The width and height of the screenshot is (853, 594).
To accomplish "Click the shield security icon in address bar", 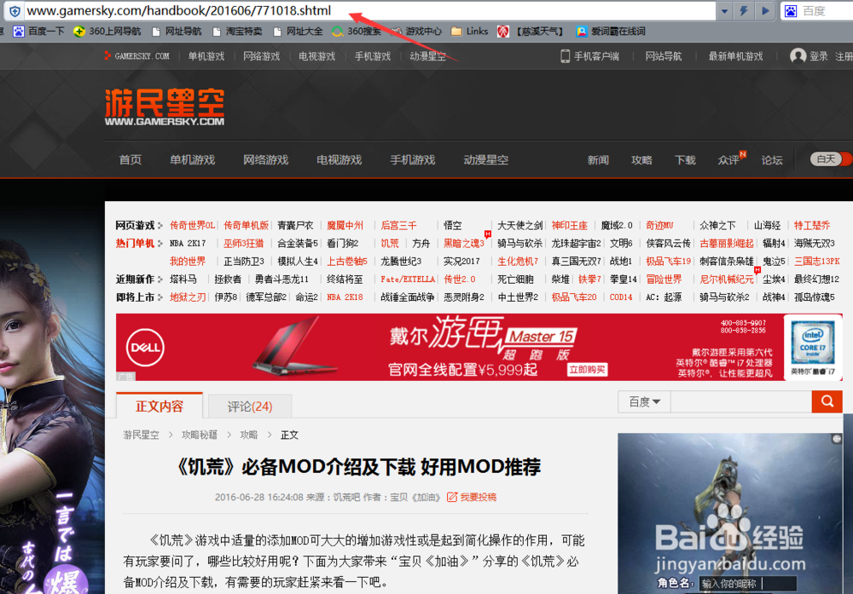I will click(15, 11).
